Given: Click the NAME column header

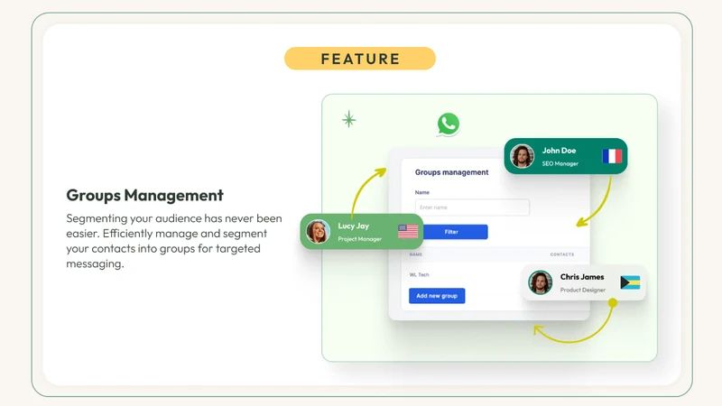Looking at the screenshot, I should coord(416,254).
